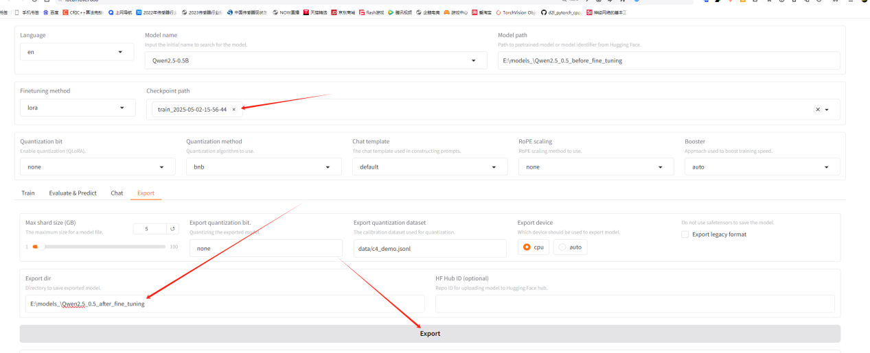Viewport: 870px width, 353px height.
Task: Select the auto export device
Action: (x=570, y=247)
